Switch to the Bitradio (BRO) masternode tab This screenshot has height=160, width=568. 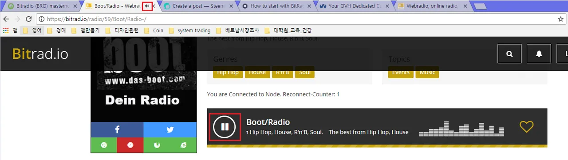[42, 6]
